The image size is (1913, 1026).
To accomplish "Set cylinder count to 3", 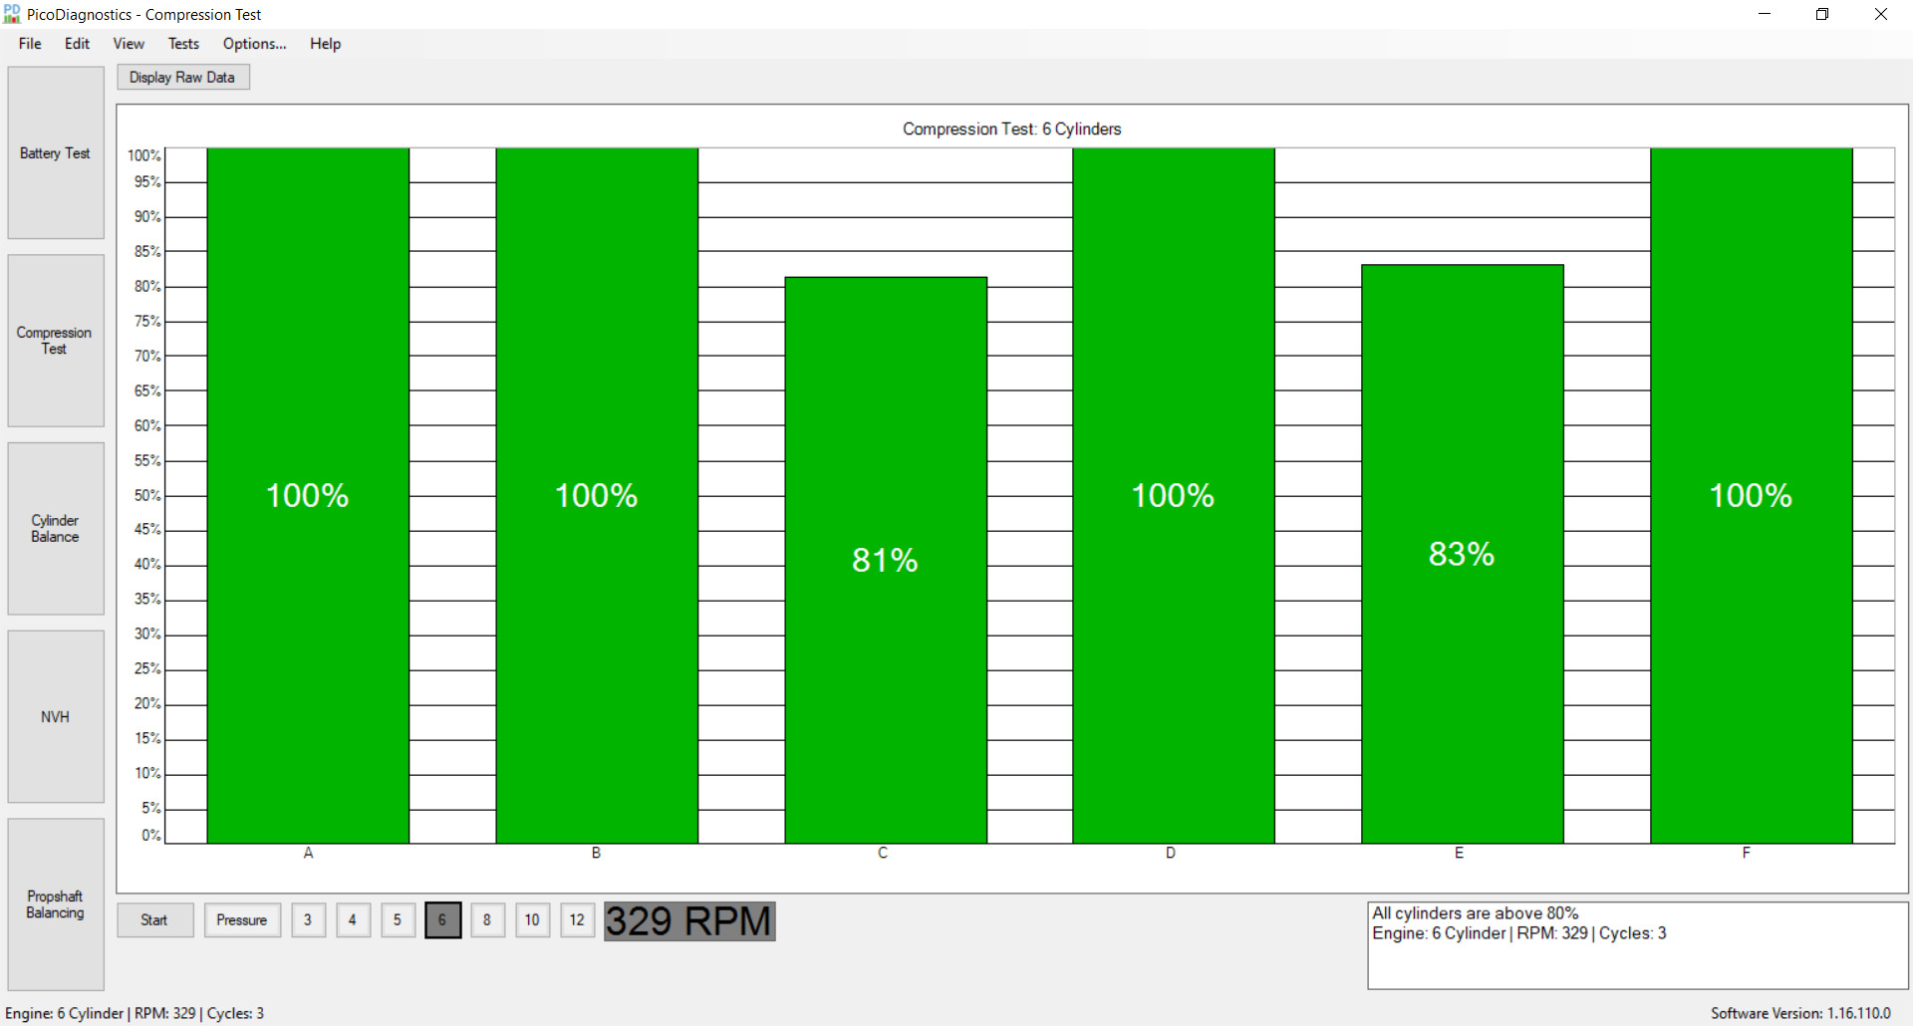I will pos(308,920).
